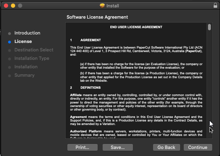Click the Summary step label in sidebar
The image size is (220, 156).
(24, 75)
